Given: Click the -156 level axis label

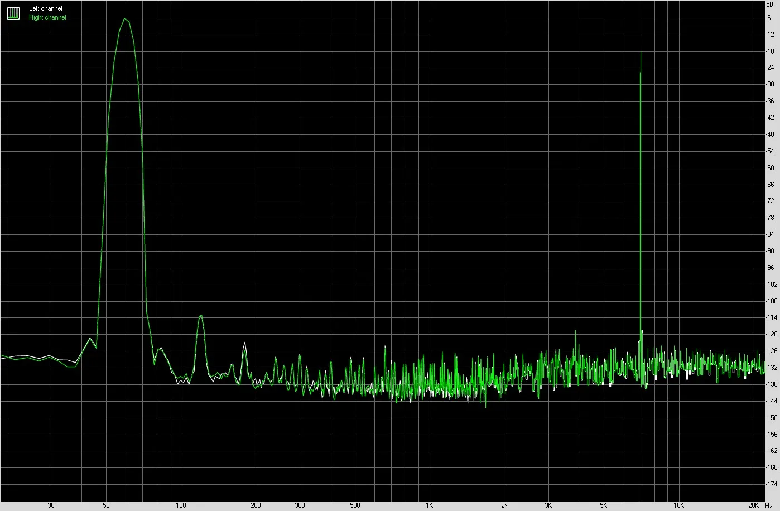Looking at the screenshot, I should pos(772,435).
